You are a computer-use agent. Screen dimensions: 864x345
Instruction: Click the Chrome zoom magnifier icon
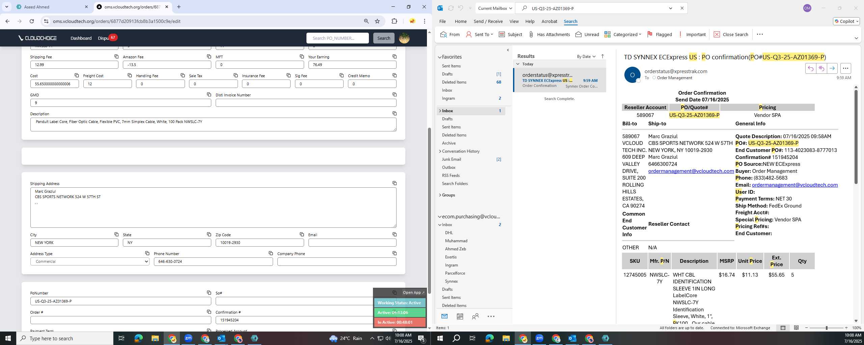tap(366, 21)
